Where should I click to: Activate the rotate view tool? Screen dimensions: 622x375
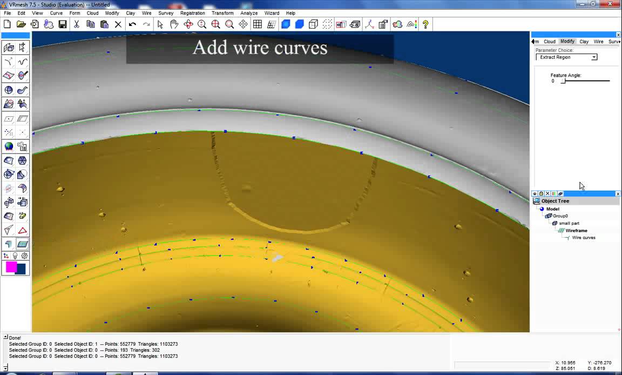(x=188, y=24)
